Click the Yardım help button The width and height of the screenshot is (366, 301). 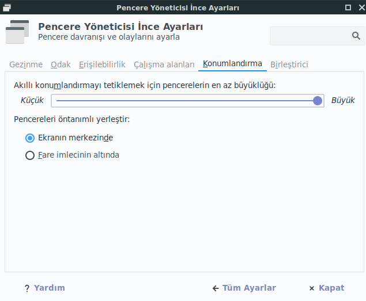point(45,288)
